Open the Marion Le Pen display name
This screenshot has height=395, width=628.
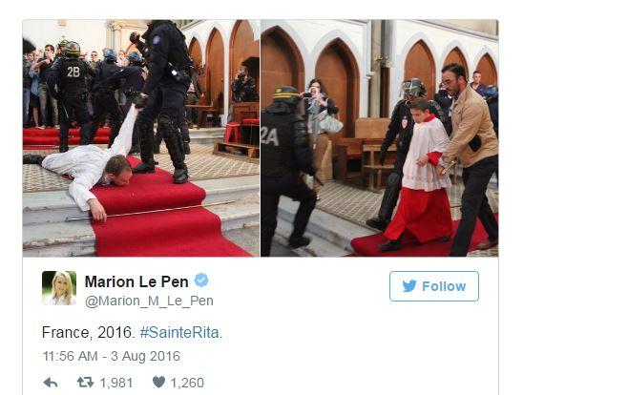[x=136, y=281]
